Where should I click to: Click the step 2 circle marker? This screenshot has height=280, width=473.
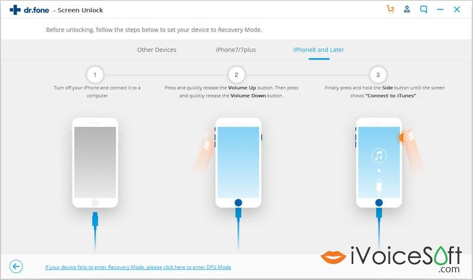236,74
